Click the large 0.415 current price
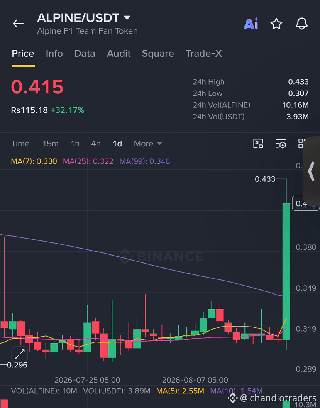 click(x=37, y=87)
